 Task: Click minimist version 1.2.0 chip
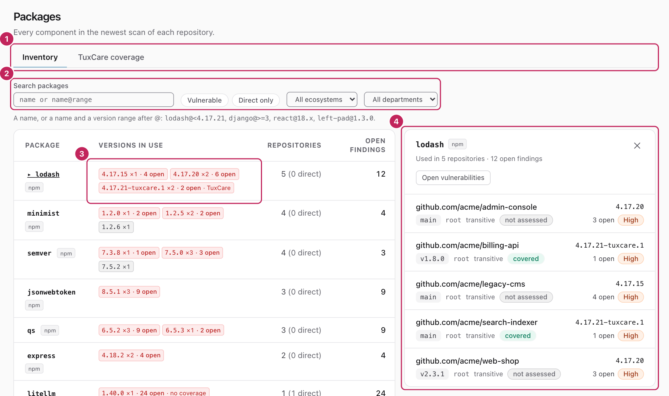[x=129, y=213]
